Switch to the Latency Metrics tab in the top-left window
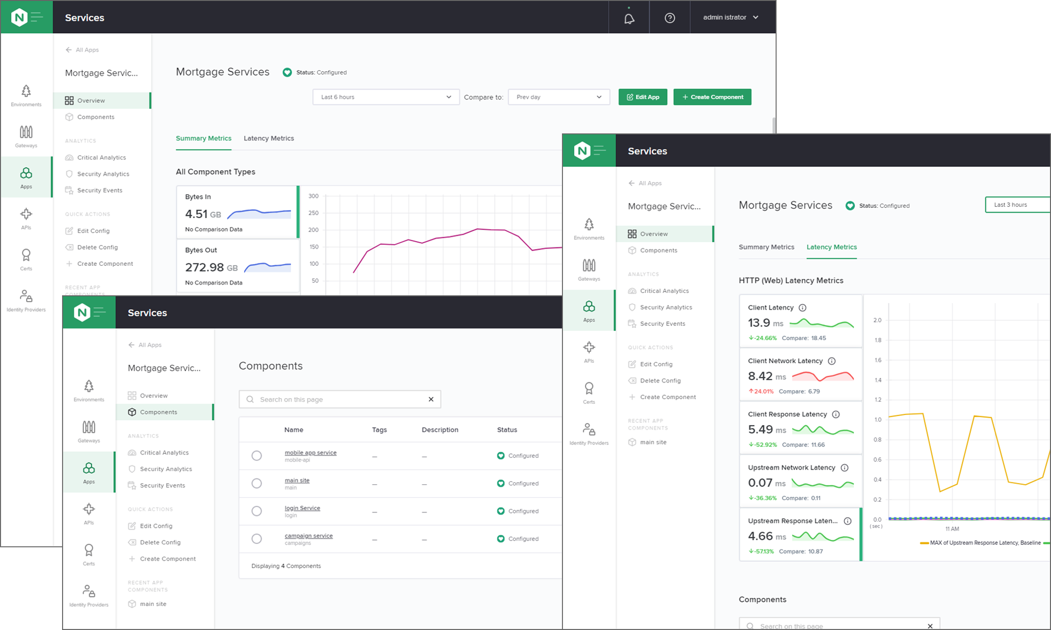 click(x=268, y=139)
